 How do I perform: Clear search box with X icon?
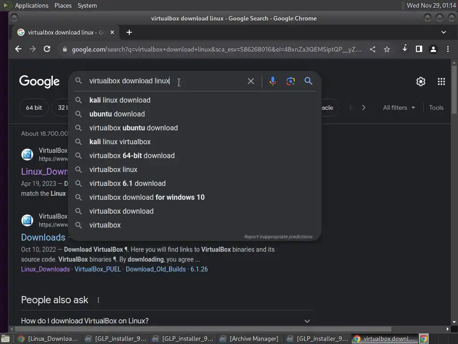point(250,81)
